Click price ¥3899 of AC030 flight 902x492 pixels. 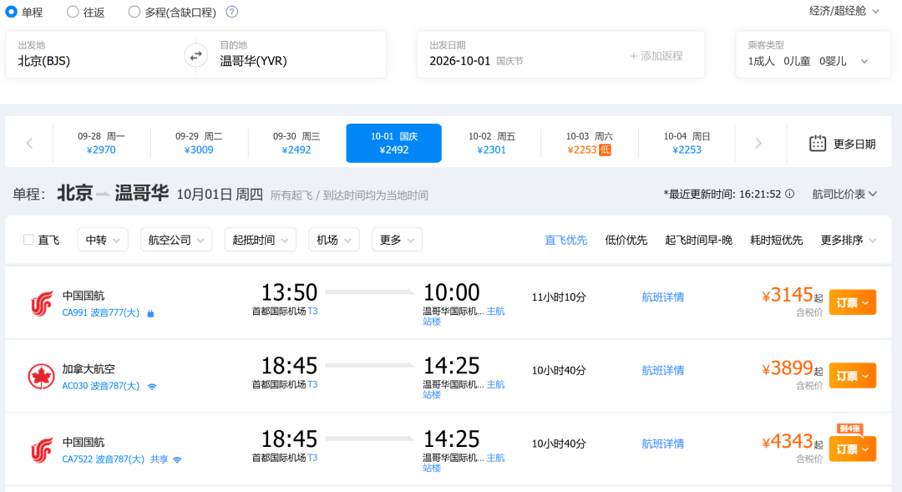point(787,368)
